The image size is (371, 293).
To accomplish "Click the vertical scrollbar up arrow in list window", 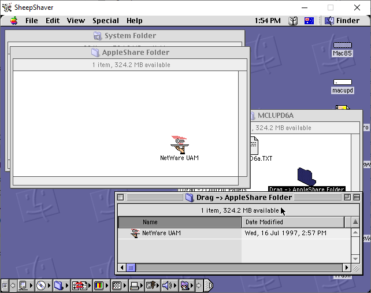I will (355, 232).
